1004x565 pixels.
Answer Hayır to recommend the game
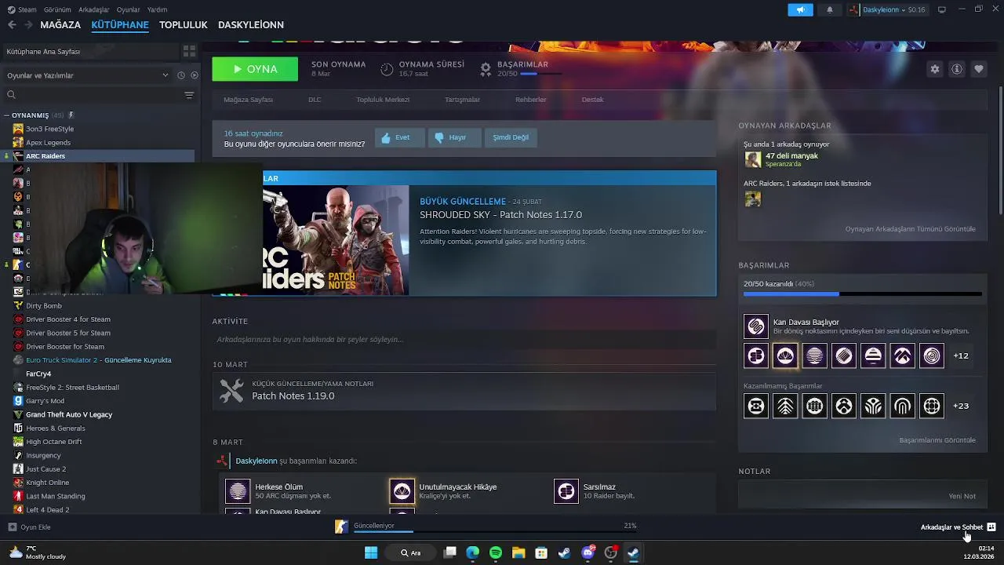[x=454, y=137]
